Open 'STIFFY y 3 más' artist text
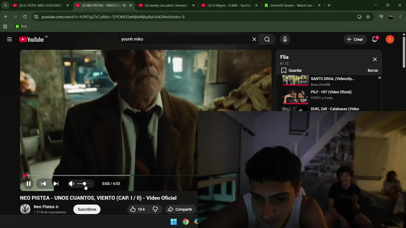 click(x=322, y=98)
